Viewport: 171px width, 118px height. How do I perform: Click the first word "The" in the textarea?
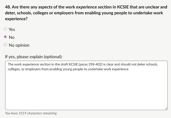(10, 64)
